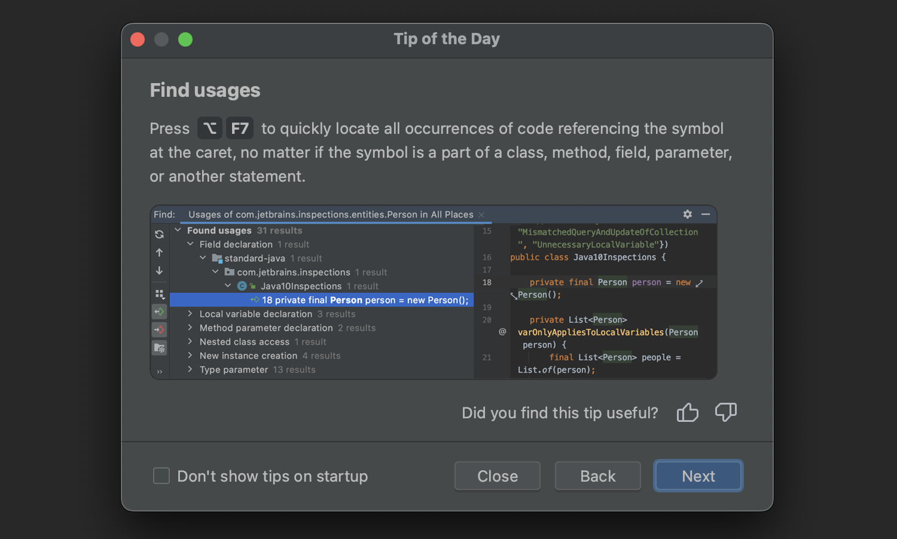Toggle the green read access filter icon
This screenshot has height=539, width=897.
pos(159,312)
